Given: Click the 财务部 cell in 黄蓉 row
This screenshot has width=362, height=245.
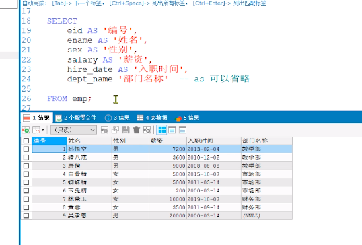Looking at the screenshot, I should click(x=266, y=207).
